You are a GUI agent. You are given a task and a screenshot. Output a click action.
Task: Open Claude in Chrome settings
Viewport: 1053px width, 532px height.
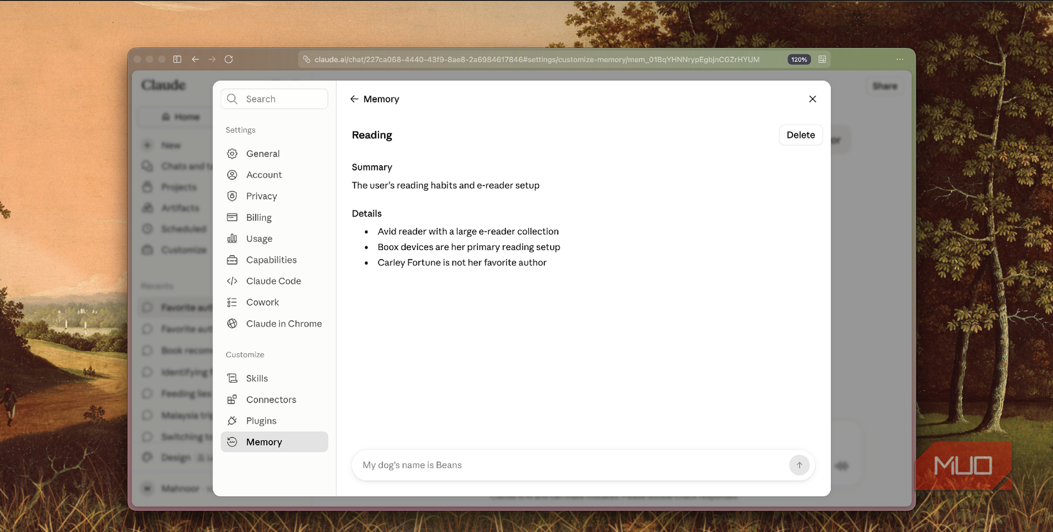(x=274, y=324)
